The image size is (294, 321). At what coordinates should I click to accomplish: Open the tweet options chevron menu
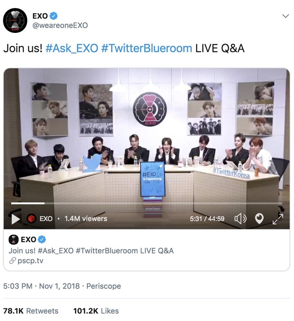click(286, 16)
